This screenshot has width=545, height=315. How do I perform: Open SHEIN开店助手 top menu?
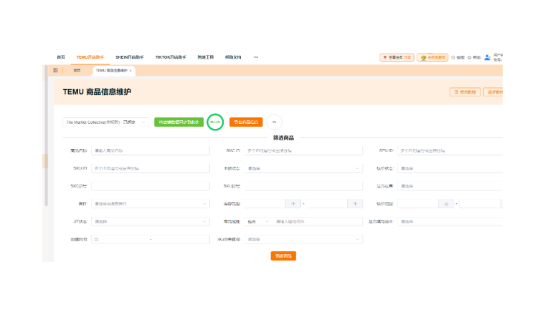point(129,57)
